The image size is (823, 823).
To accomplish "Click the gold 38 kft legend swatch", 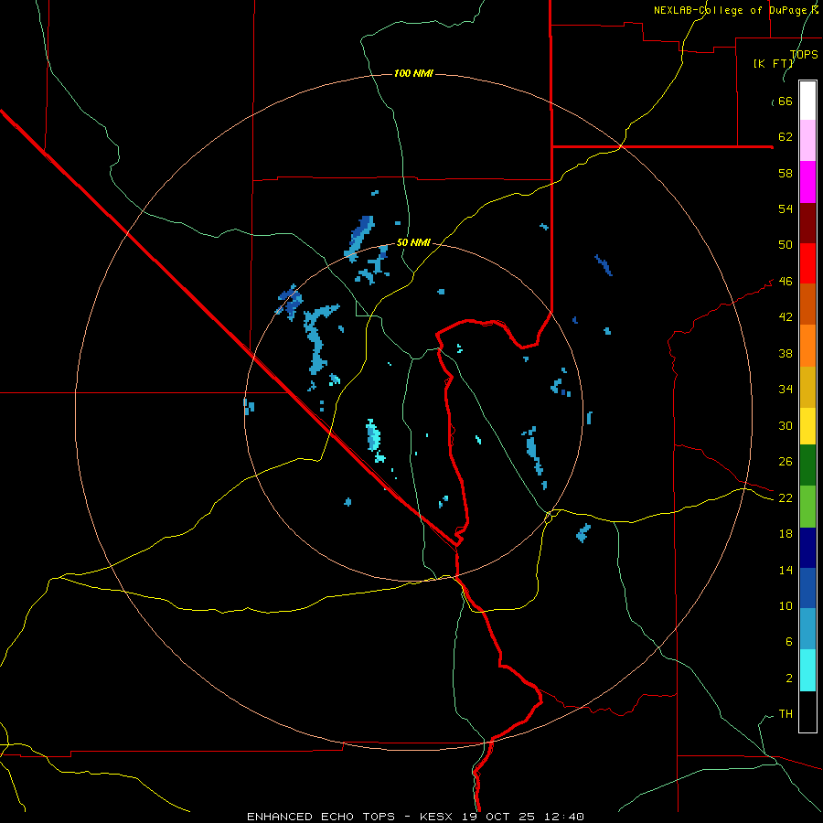I will pos(807,387).
